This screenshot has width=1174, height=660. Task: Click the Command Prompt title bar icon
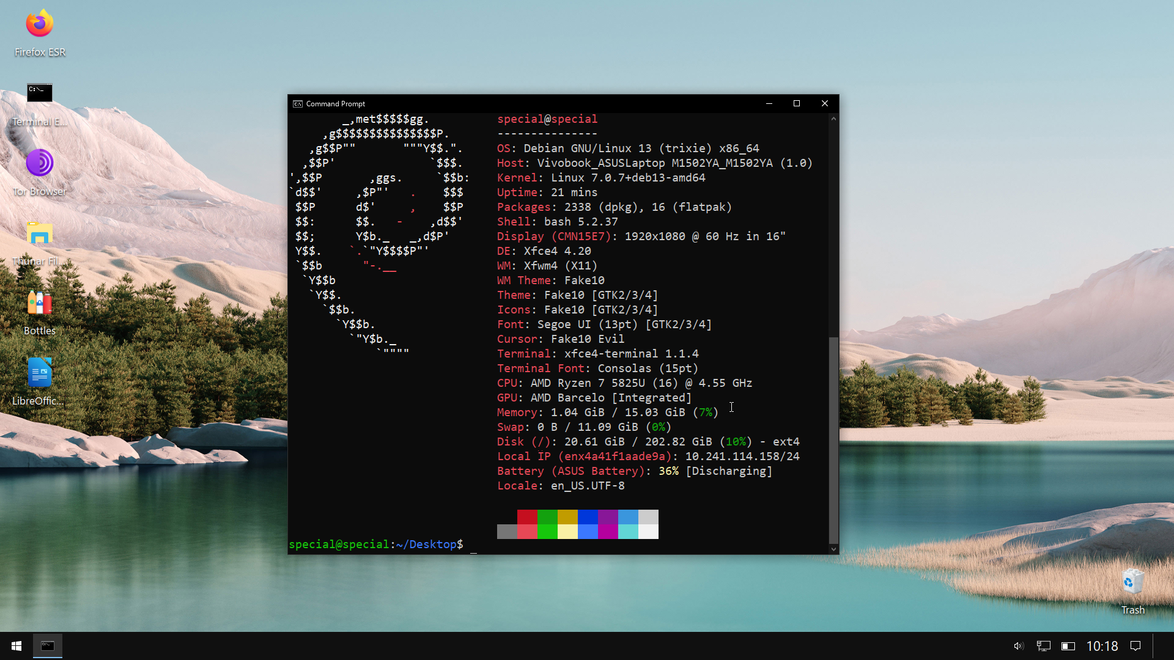click(298, 104)
